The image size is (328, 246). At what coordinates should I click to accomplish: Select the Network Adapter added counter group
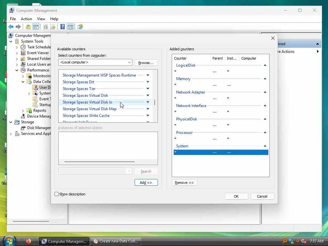[x=191, y=92]
